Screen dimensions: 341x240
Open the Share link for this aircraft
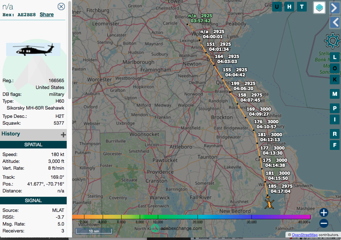click(x=46, y=14)
